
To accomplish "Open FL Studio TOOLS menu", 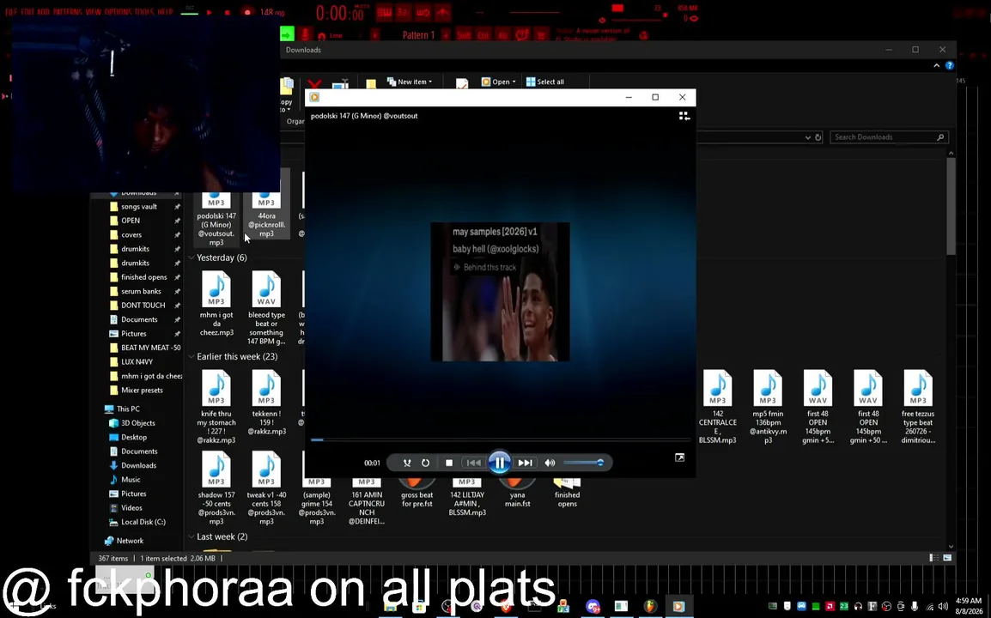I will coord(145,13).
